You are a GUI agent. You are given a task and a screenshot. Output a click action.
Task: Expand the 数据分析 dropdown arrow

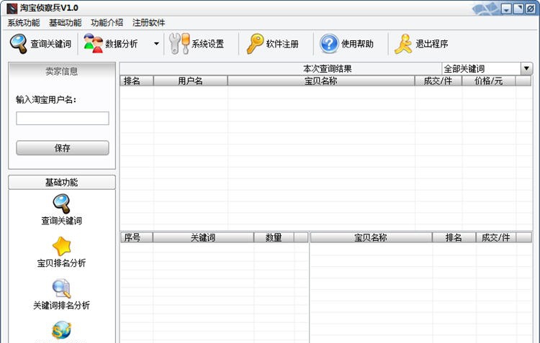pyautogui.click(x=156, y=44)
